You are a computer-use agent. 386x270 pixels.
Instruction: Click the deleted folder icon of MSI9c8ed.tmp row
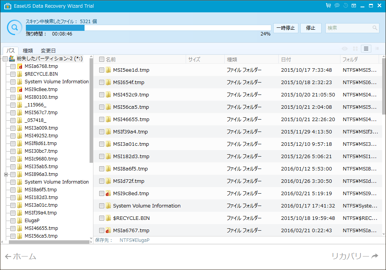(x=108, y=193)
